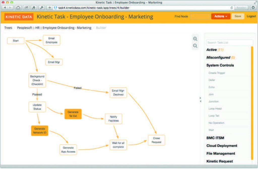Reload the page with the refresh icon
Viewport: 258px width, 169px height.
pos(232,8)
